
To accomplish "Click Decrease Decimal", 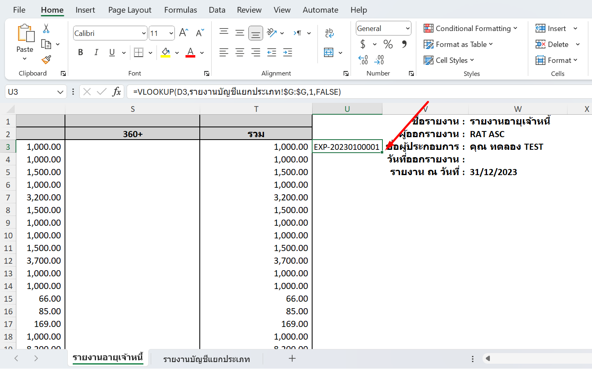I will pyautogui.click(x=379, y=60).
